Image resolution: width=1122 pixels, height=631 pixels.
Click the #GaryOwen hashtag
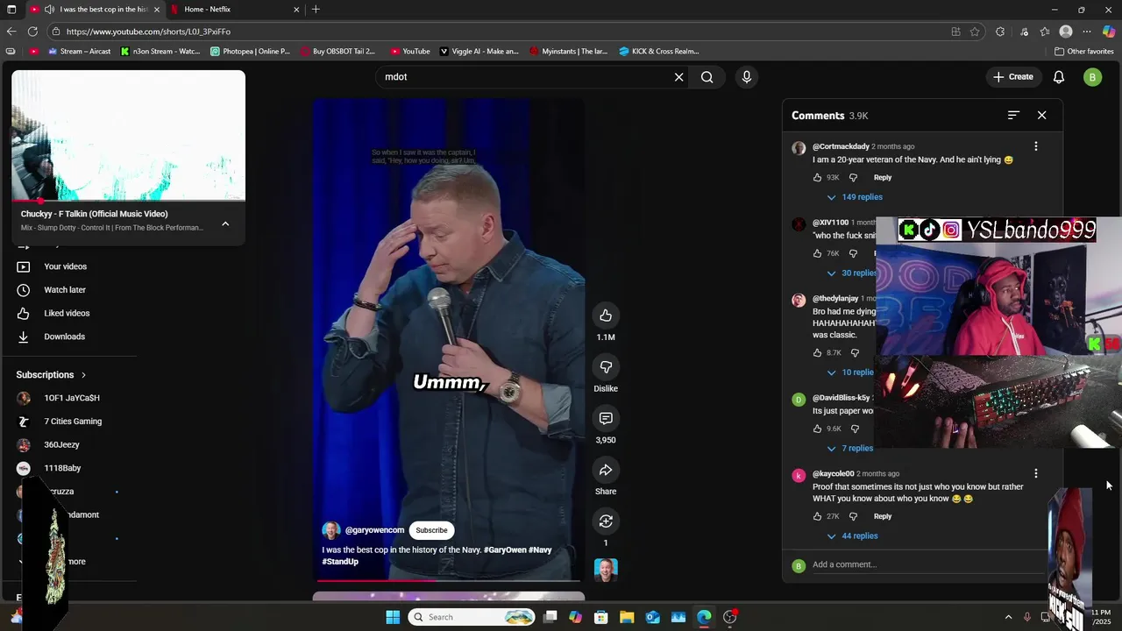(x=505, y=550)
